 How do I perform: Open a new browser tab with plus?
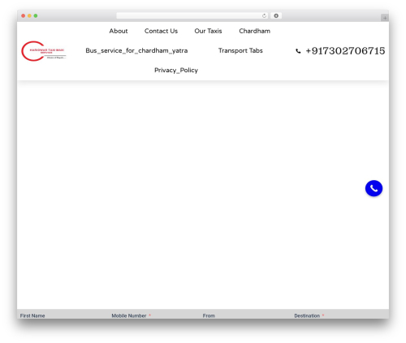(x=385, y=18)
